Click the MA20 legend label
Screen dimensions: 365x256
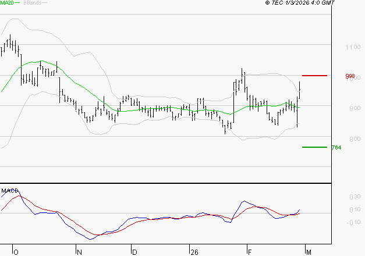click(x=7, y=3)
